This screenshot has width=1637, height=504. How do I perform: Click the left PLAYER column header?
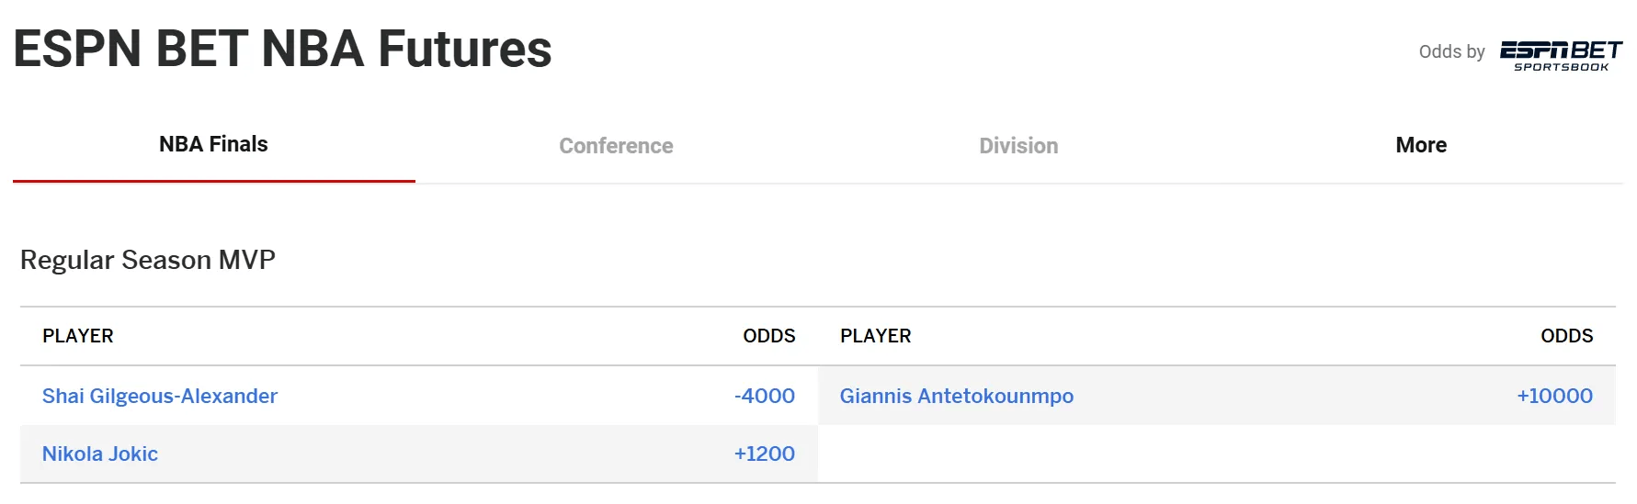click(x=78, y=336)
